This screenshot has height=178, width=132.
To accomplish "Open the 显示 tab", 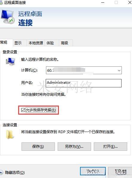I will [18, 43].
